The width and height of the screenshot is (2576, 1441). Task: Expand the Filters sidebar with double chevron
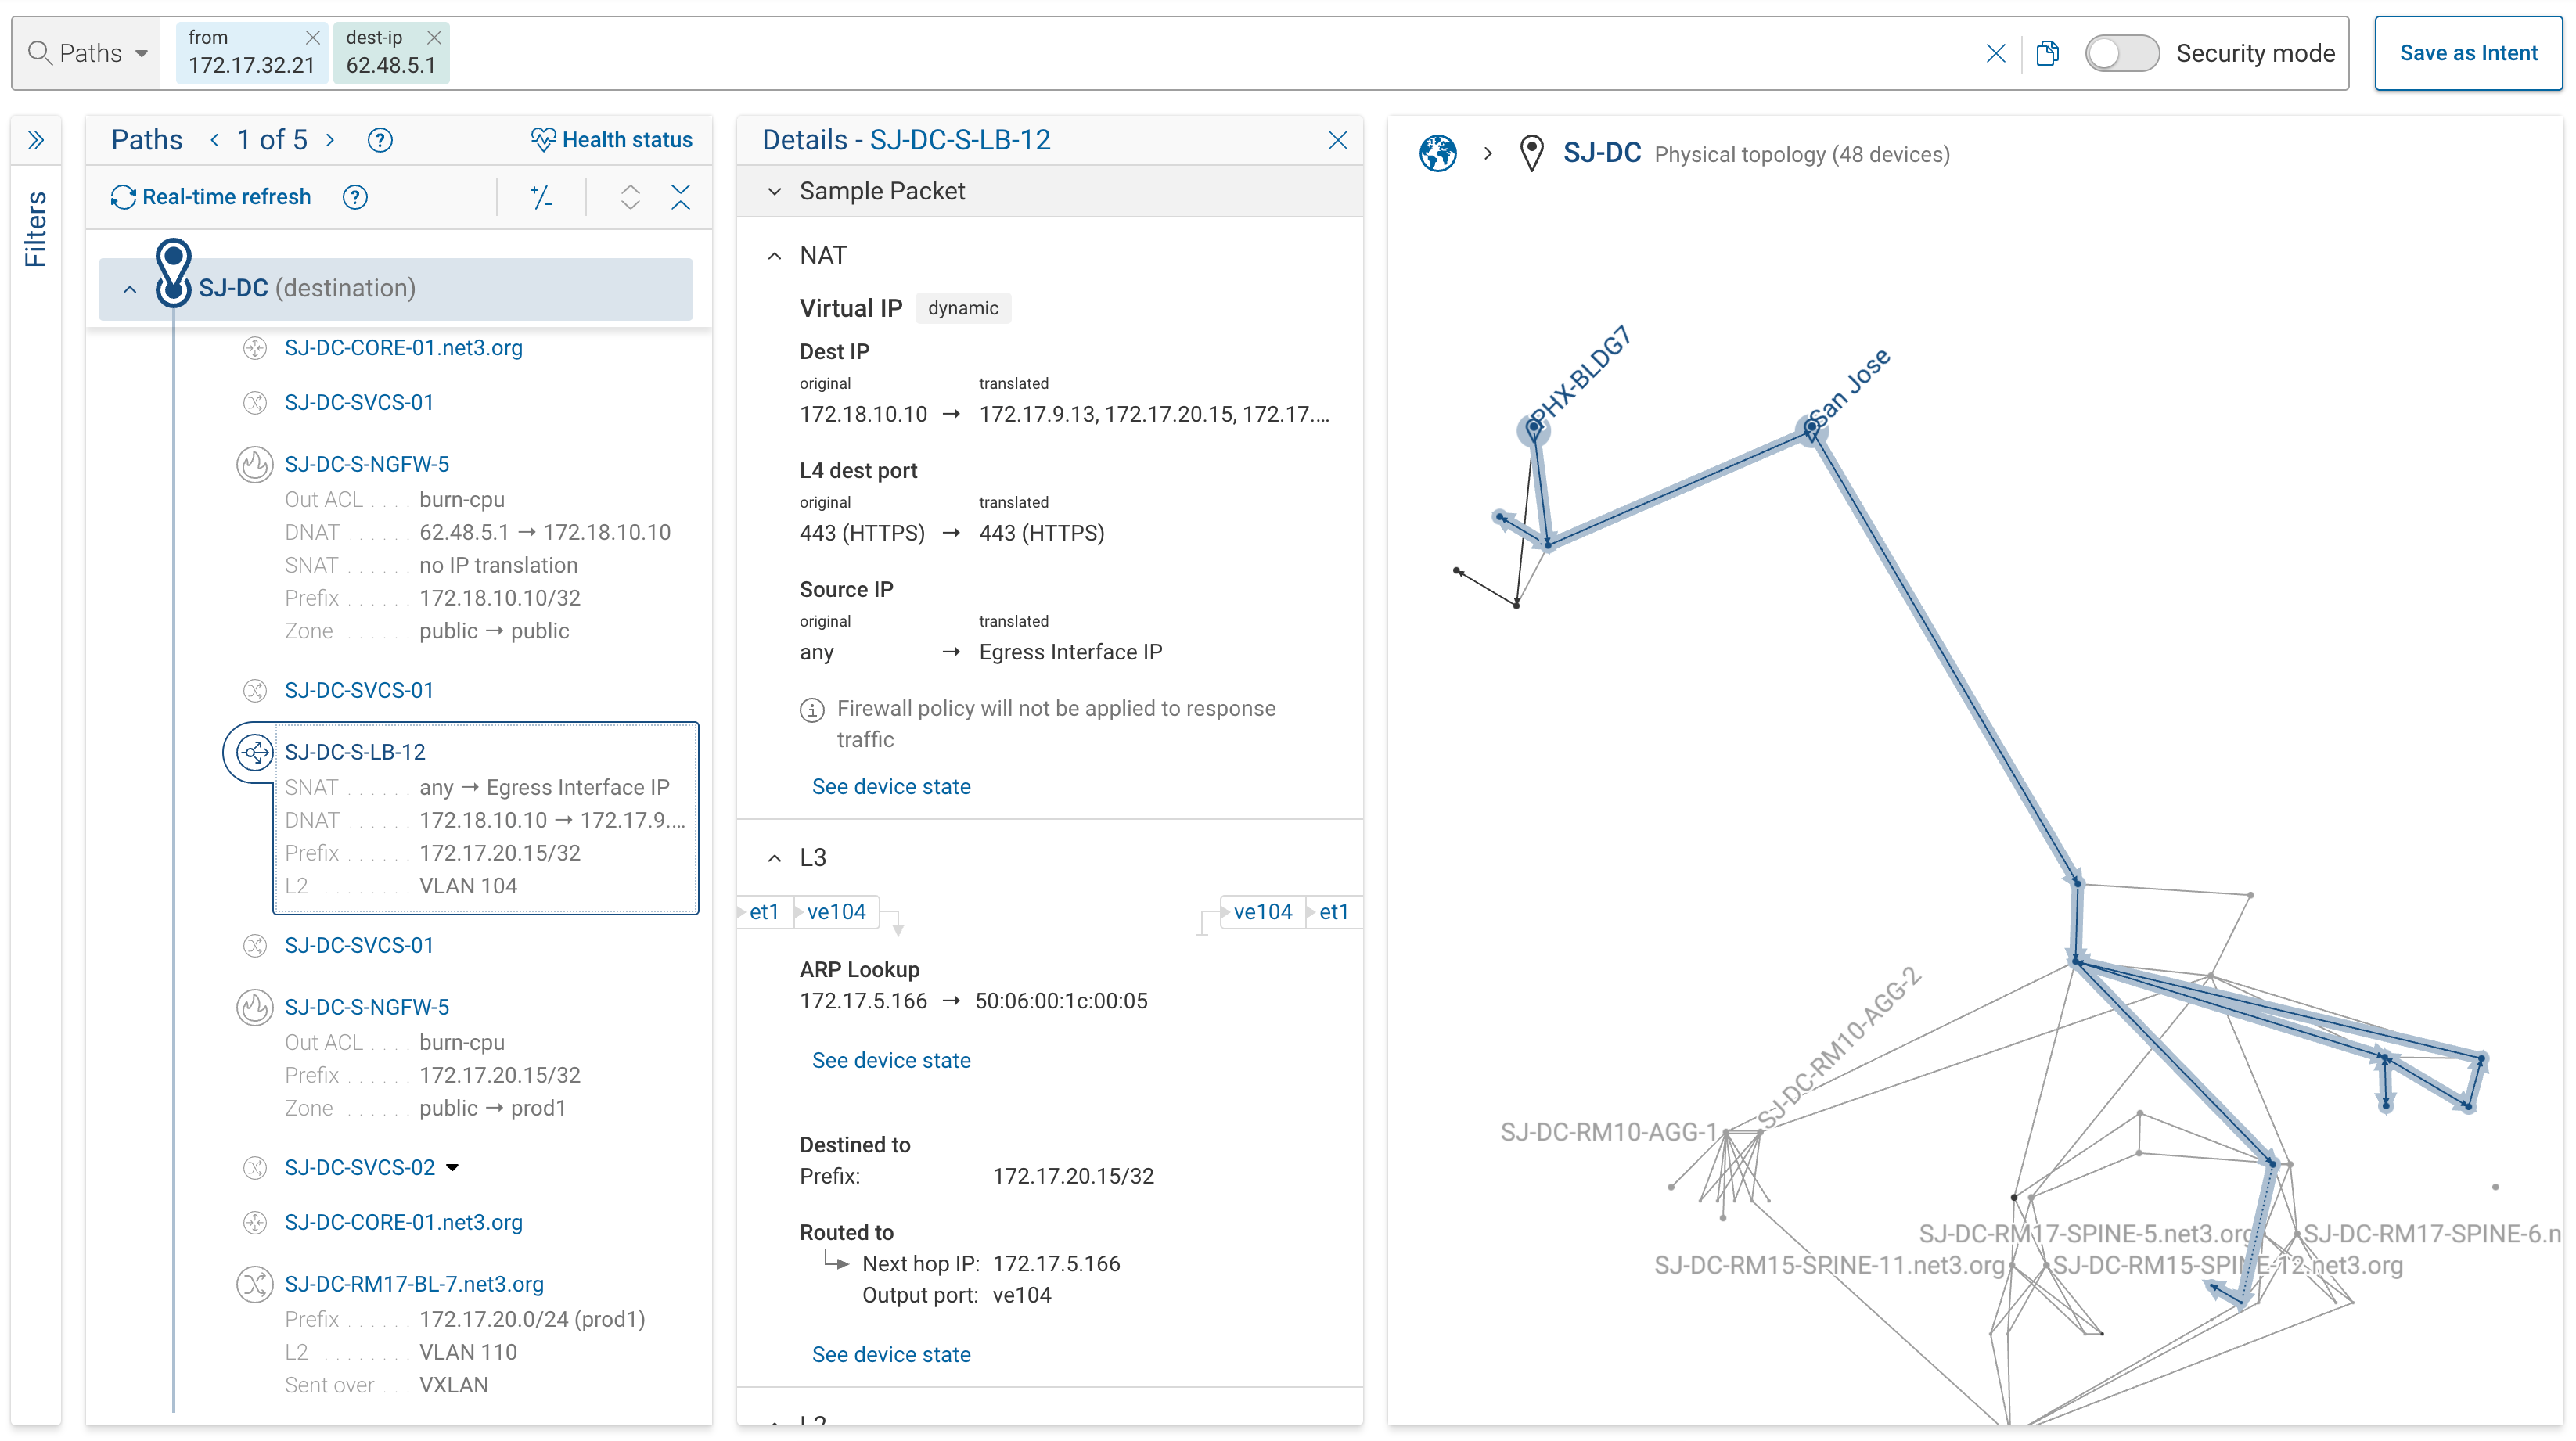click(36, 140)
